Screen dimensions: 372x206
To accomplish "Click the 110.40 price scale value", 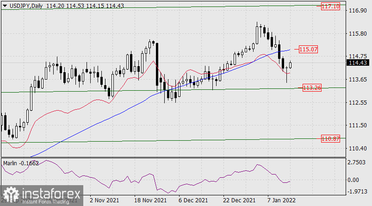I will [358, 148].
